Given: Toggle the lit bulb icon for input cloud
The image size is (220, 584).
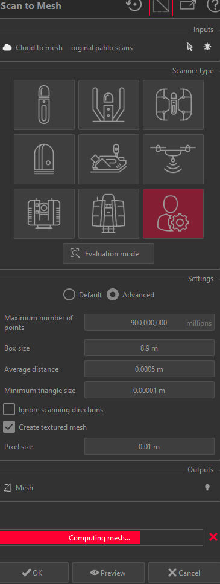Looking at the screenshot, I should click(207, 47).
